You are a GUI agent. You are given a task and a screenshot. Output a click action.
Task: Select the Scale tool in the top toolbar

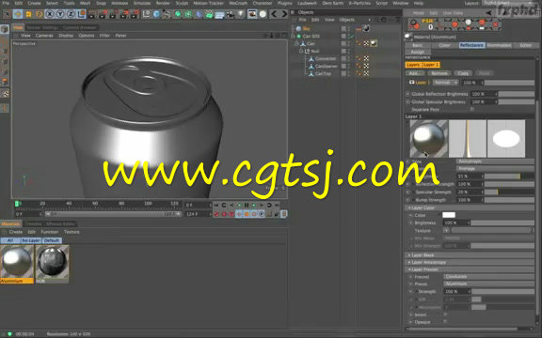tap(28, 14)
